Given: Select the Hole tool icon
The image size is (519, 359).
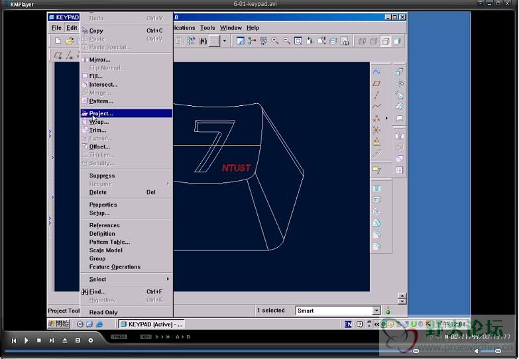Looking at the screenshot, I should pyautogui.click(x=376, y=188).
